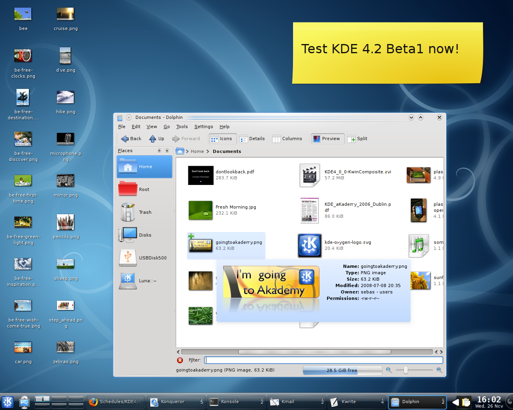Select Root in Places panel

144,189
